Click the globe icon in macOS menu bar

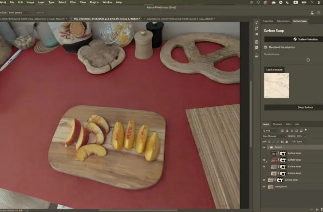pyautogui.click(x=258, y=3)
